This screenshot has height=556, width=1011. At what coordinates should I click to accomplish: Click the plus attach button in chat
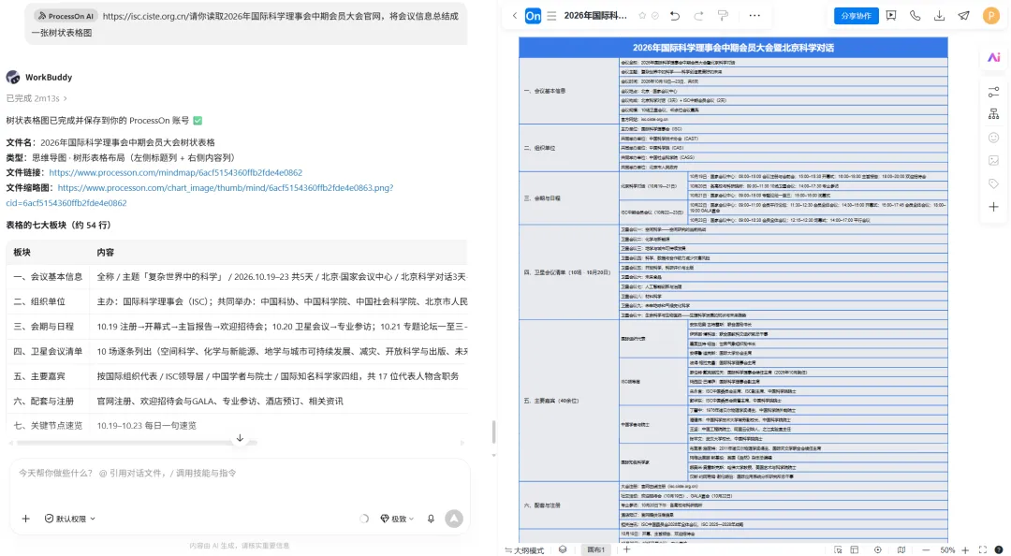coord(26,519)
